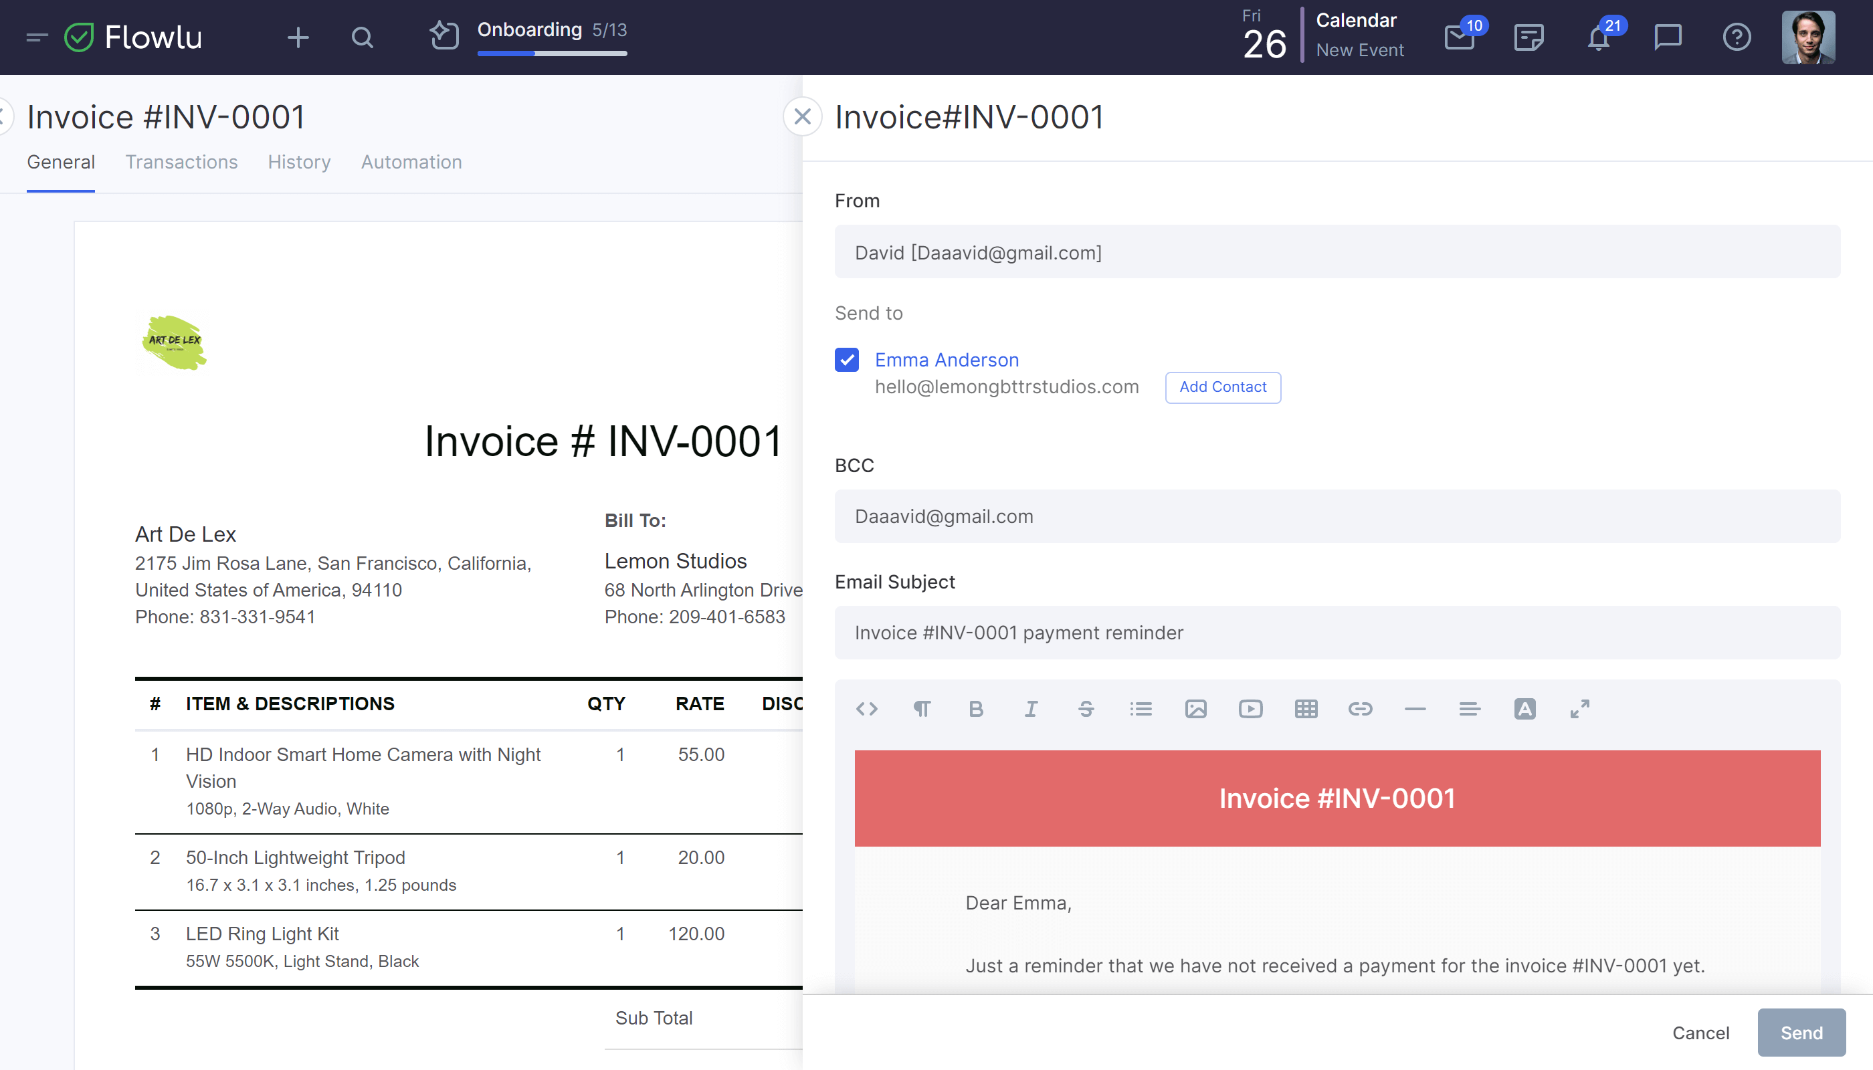
Task: Switch to the Transactions tab
Action: click(180, 160)
